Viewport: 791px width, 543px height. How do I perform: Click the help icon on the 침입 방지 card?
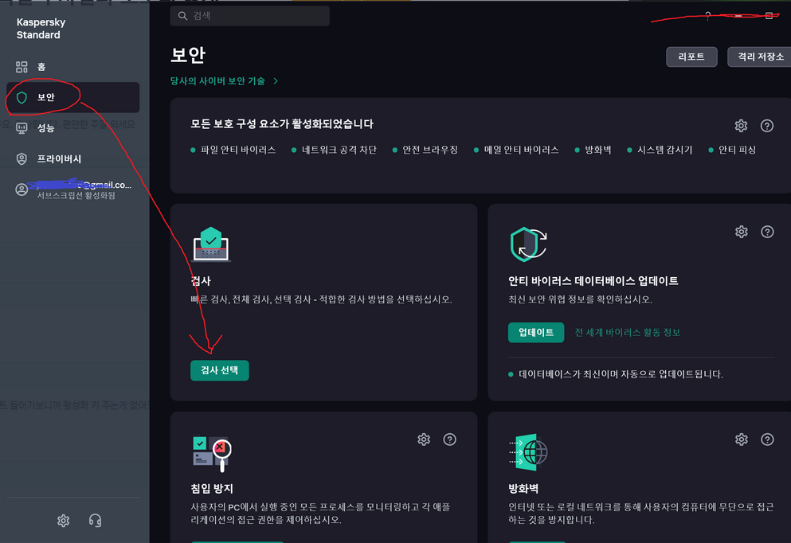pos(449,439)
